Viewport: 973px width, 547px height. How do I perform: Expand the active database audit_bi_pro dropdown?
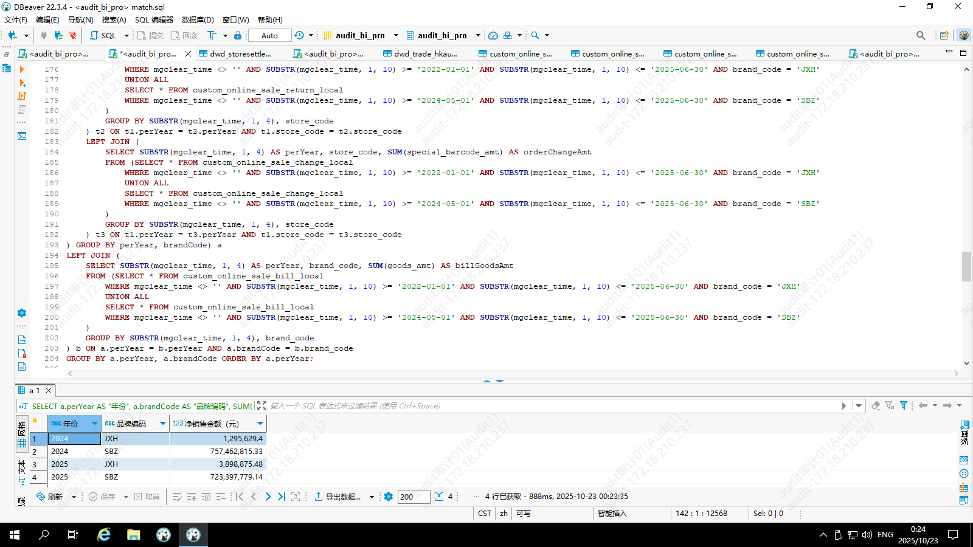point(477,35)
